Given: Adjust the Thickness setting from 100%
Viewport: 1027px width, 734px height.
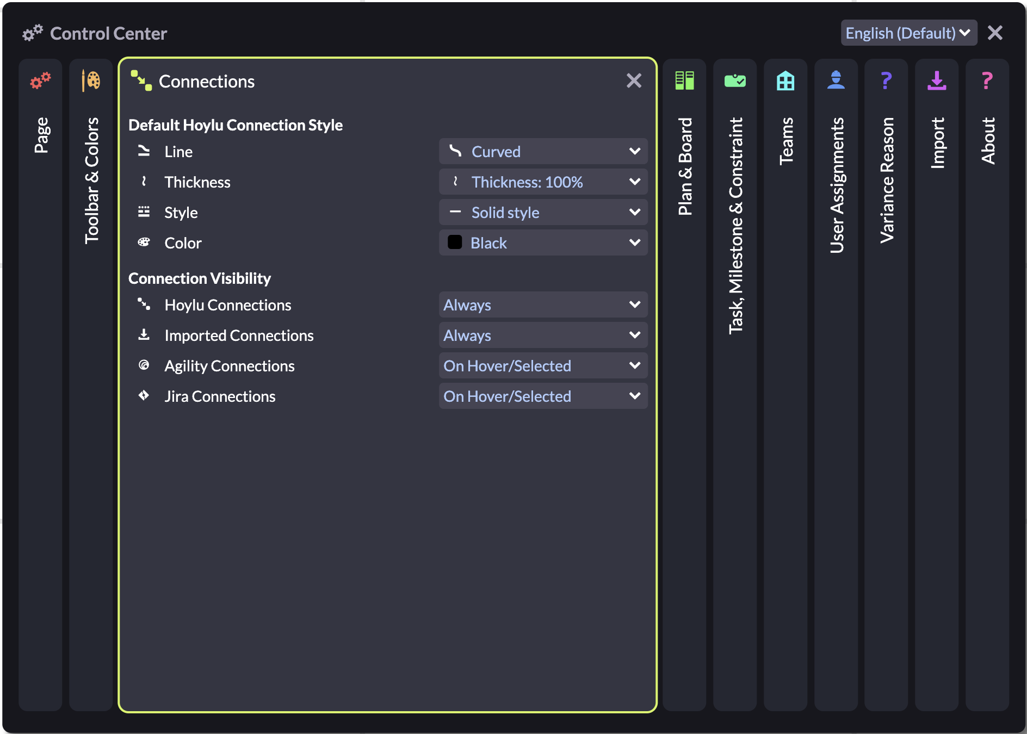Looking at the screenshot, I should 542,182.
